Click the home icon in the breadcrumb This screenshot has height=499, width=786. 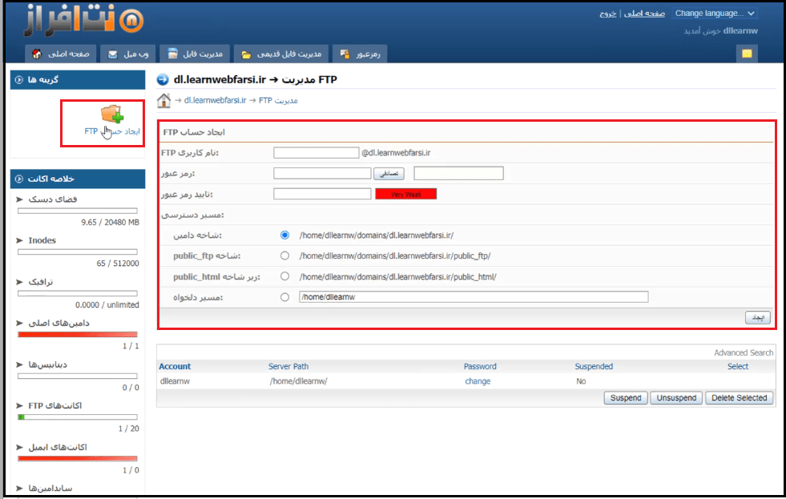[163, 100]
